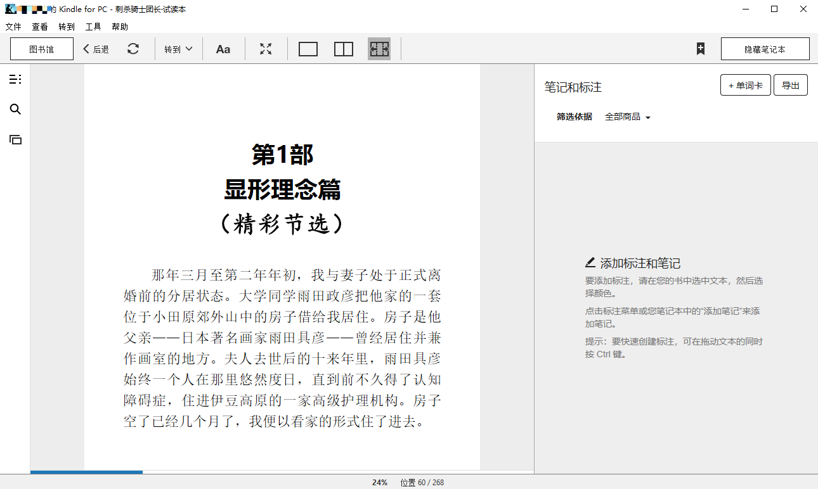Sync the book with the refresh icon
Screen dimensions: 818x489
tap(133, 49)
